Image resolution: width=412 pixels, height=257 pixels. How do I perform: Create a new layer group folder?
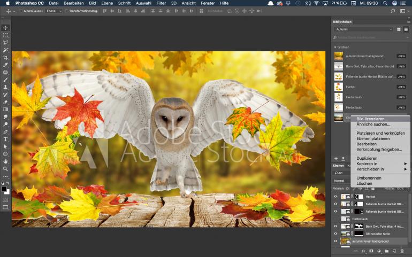coord(387,251)
